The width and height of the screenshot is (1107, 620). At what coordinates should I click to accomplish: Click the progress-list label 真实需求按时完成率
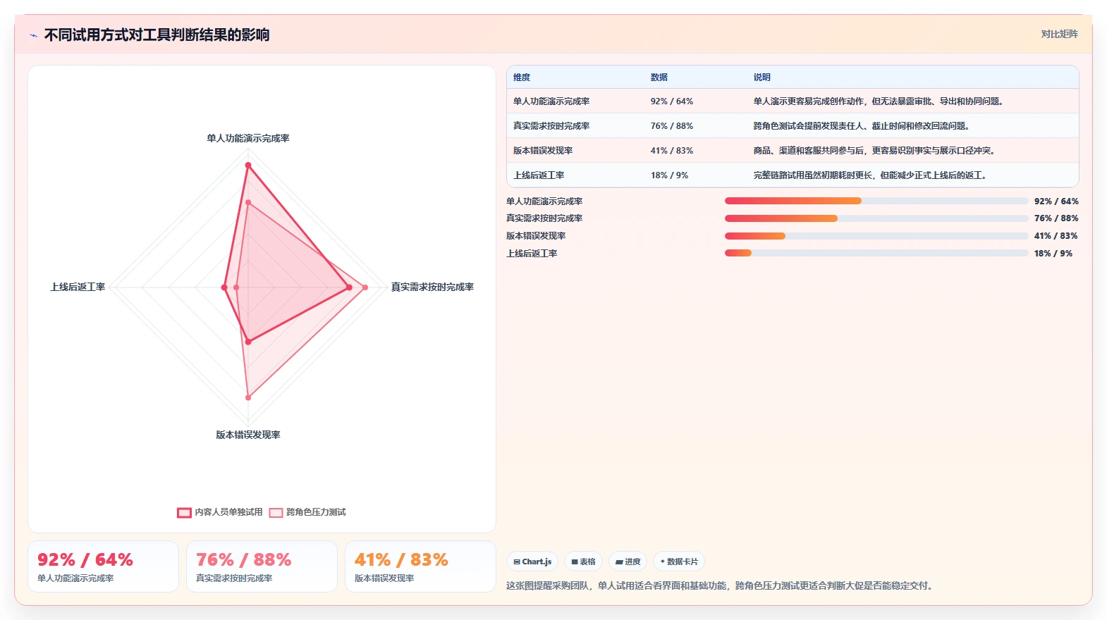[544, 218]
